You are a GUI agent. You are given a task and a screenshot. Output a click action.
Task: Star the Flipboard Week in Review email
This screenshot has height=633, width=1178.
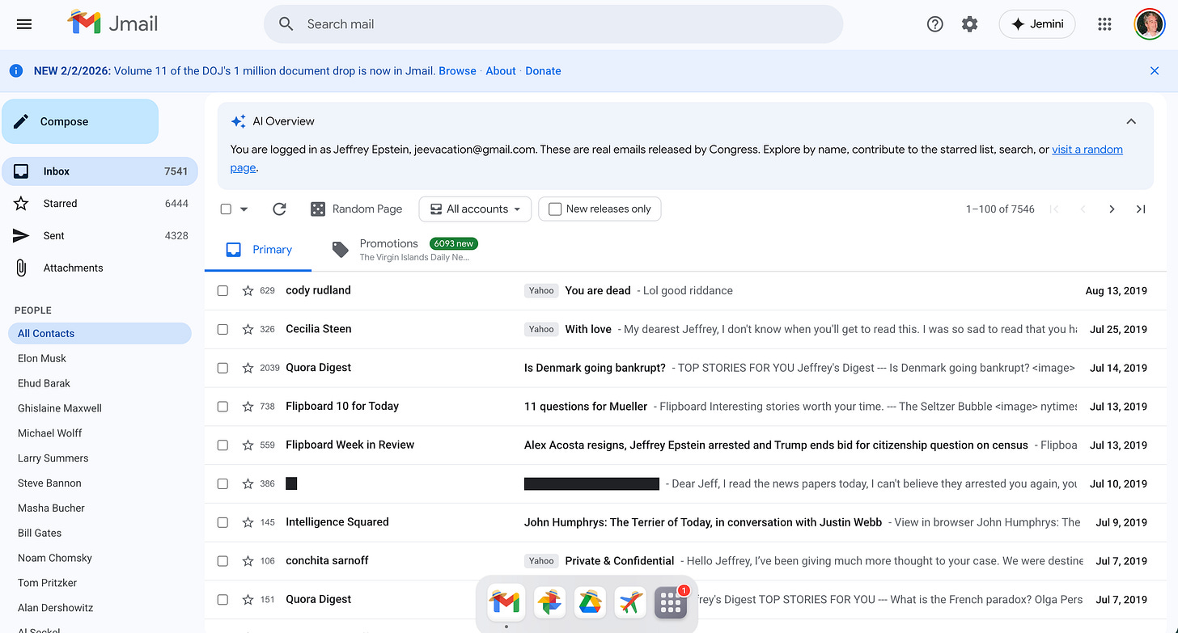[x=248, y=445]
